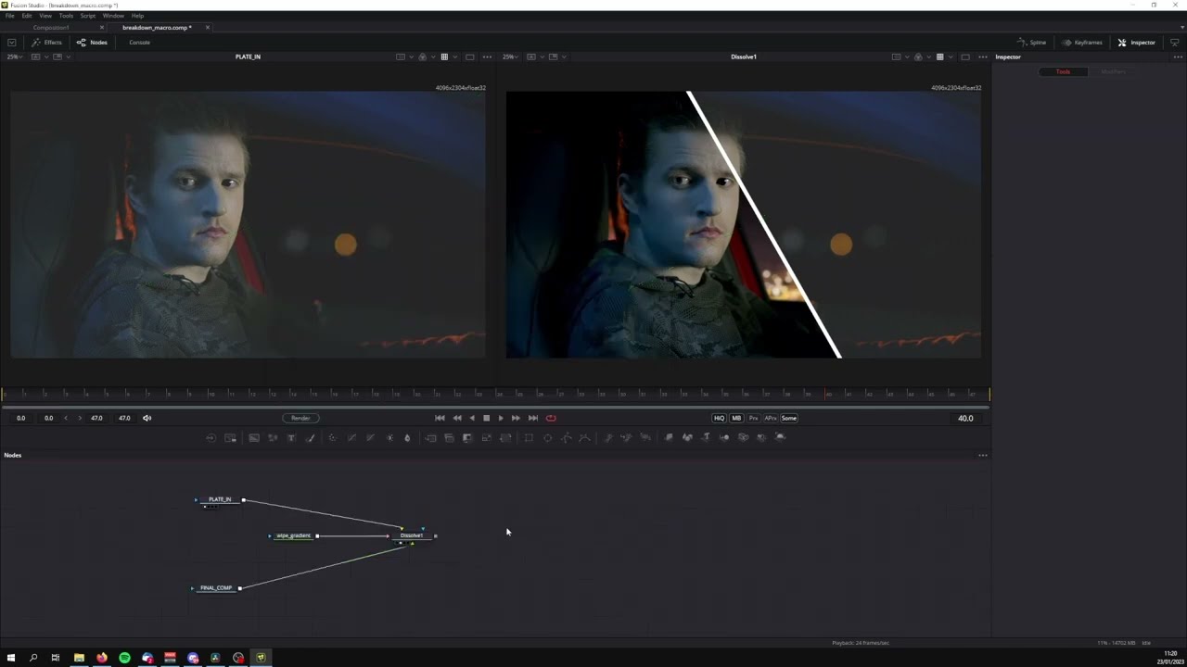Add an Ellipse mask tool from the toolbar
This screenshot has height=667, width=1187.
coord(547,437)
